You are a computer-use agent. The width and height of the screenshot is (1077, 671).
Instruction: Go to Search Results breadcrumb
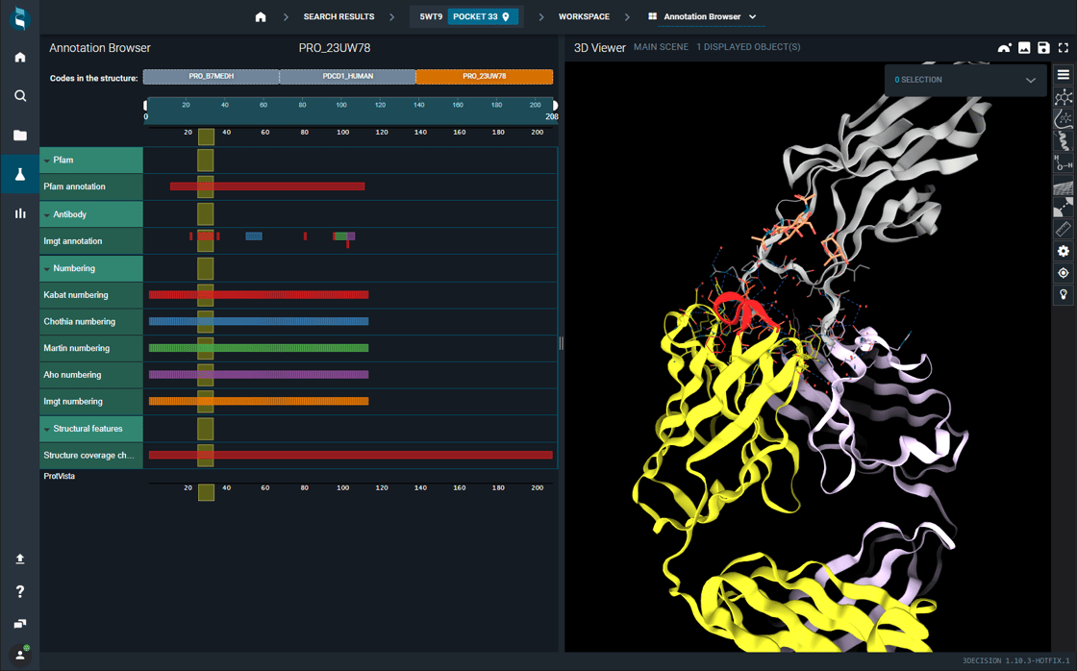338,17
